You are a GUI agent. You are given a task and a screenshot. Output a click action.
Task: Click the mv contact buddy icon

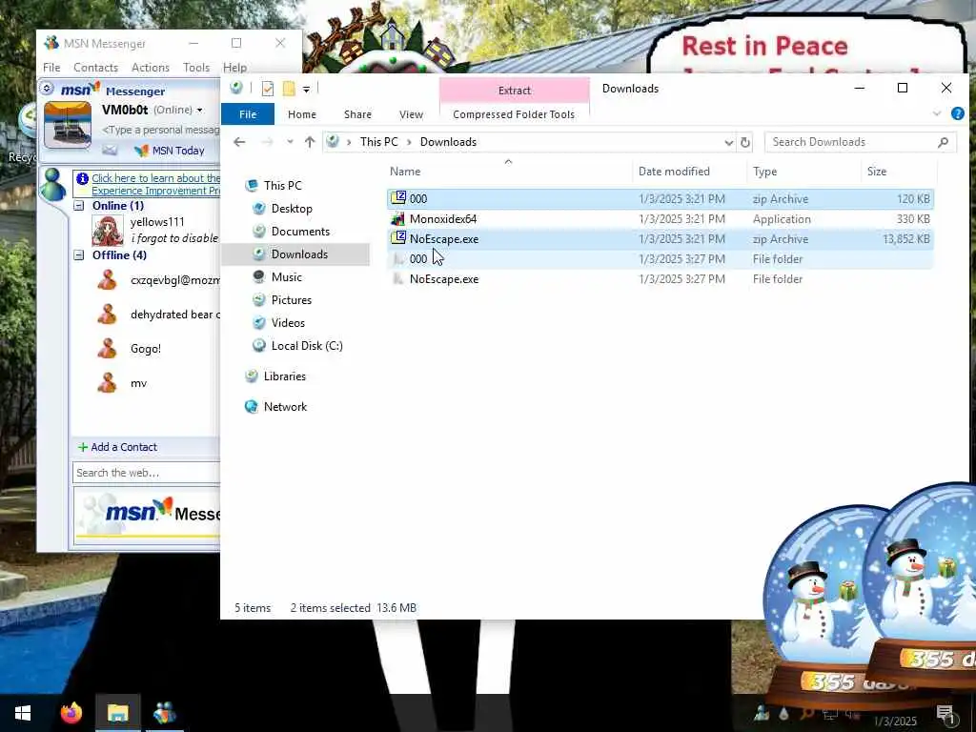[107, 383]
